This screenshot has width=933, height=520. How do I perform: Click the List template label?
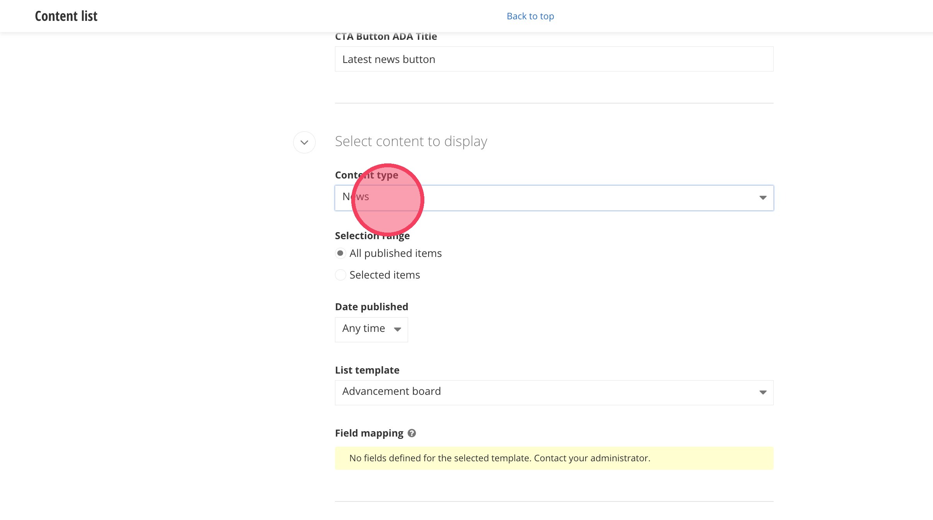(367, 370)
